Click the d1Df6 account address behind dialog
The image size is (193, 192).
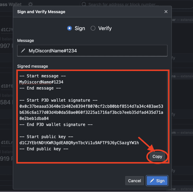coord(7,86)
